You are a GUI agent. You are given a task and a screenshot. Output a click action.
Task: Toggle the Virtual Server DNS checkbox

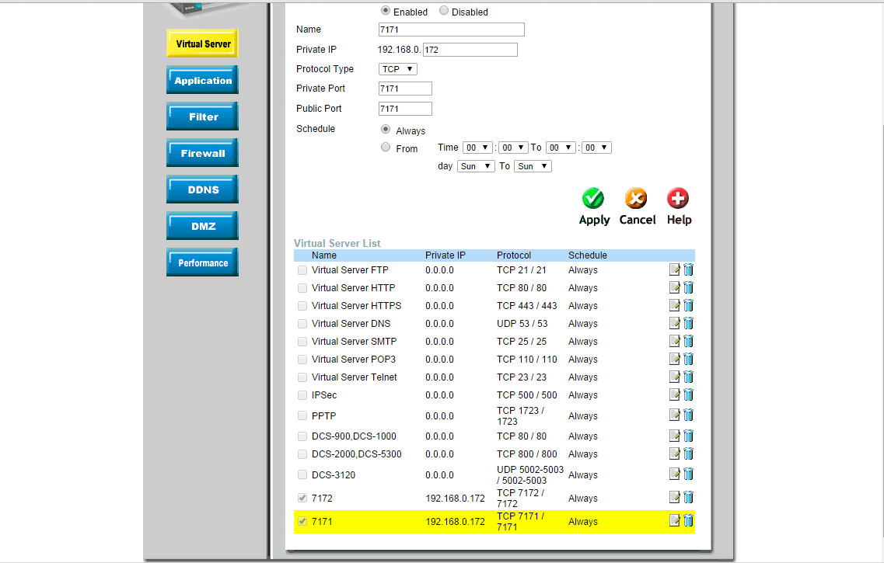tap(302, 325)
